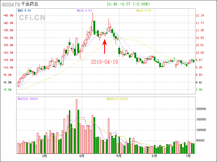Click the 7月 time axis label
Viewport: 217px width, 162px height.
point(188,156)
